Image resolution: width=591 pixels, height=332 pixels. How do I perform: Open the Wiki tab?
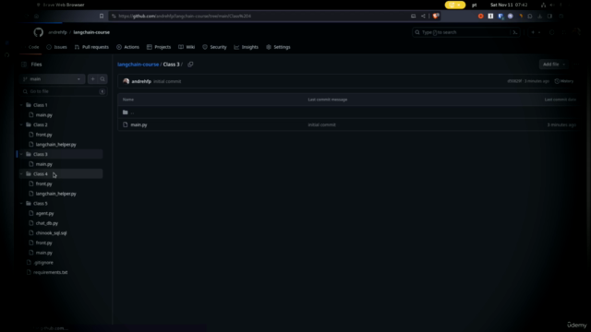tap(187, 47)
